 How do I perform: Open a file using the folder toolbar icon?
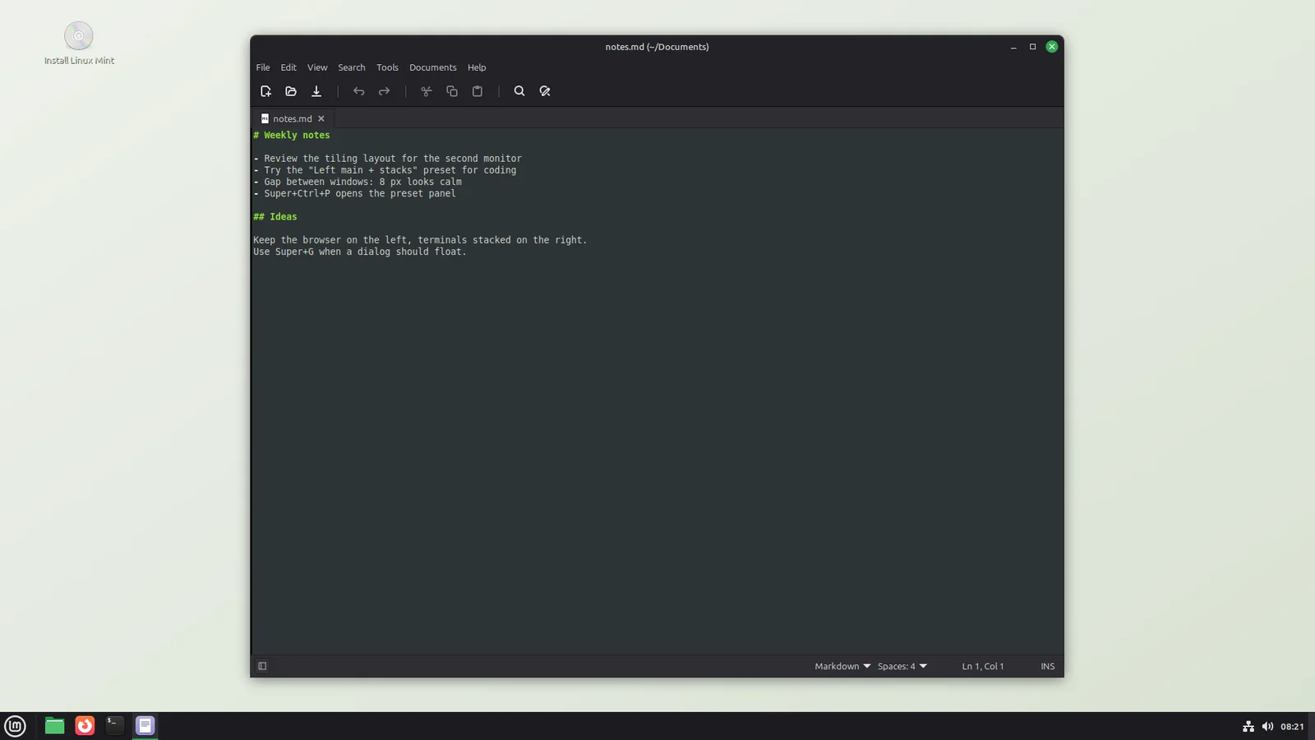pos(291,91)
